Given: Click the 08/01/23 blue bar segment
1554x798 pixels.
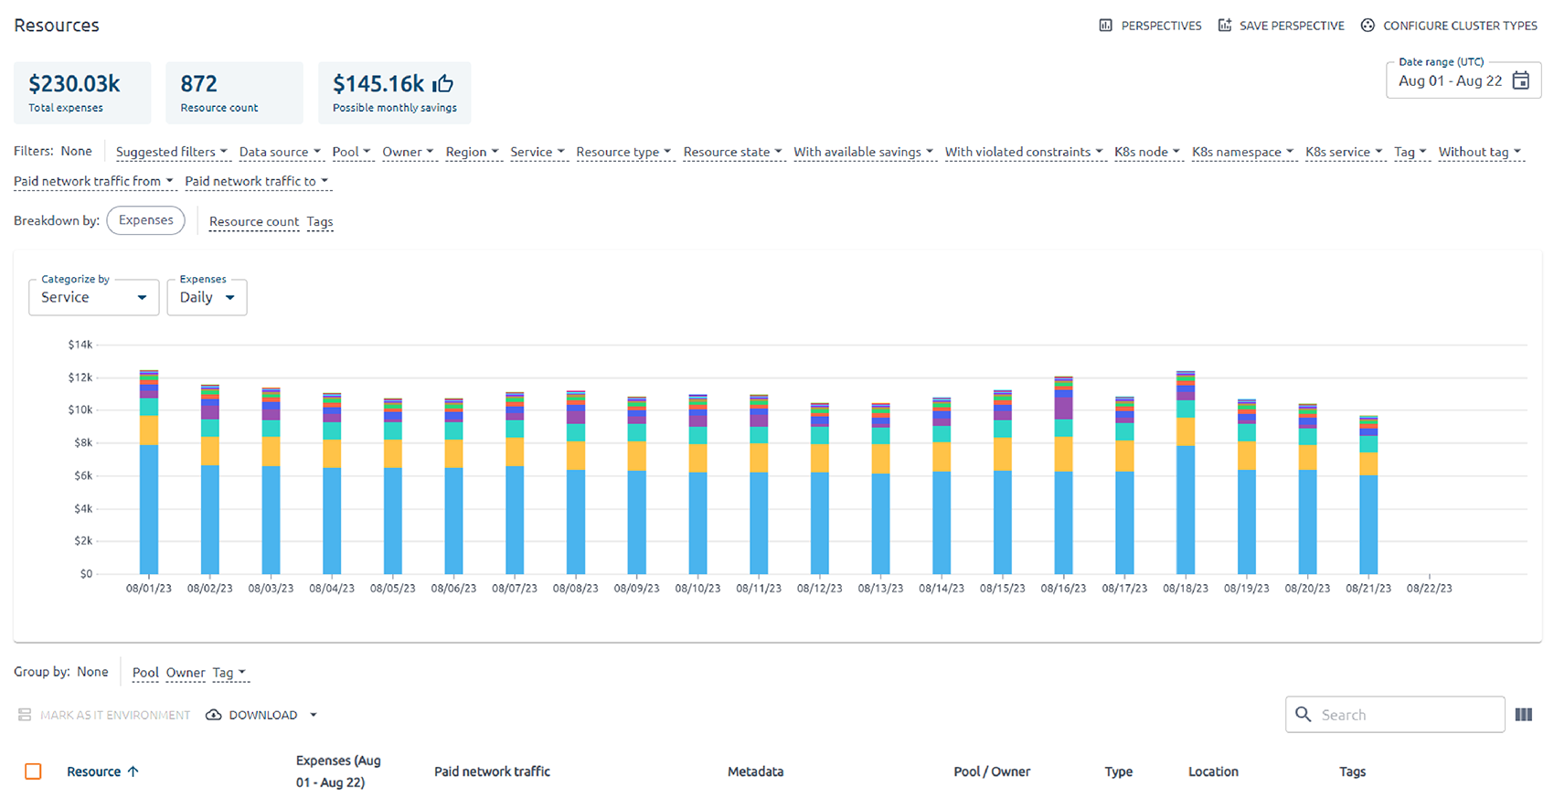Looking at the screenshot, I should point(149,509).
